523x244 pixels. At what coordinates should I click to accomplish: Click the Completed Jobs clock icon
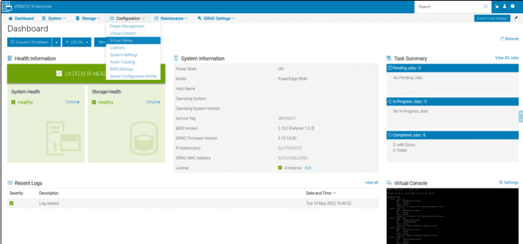[390, 135]
